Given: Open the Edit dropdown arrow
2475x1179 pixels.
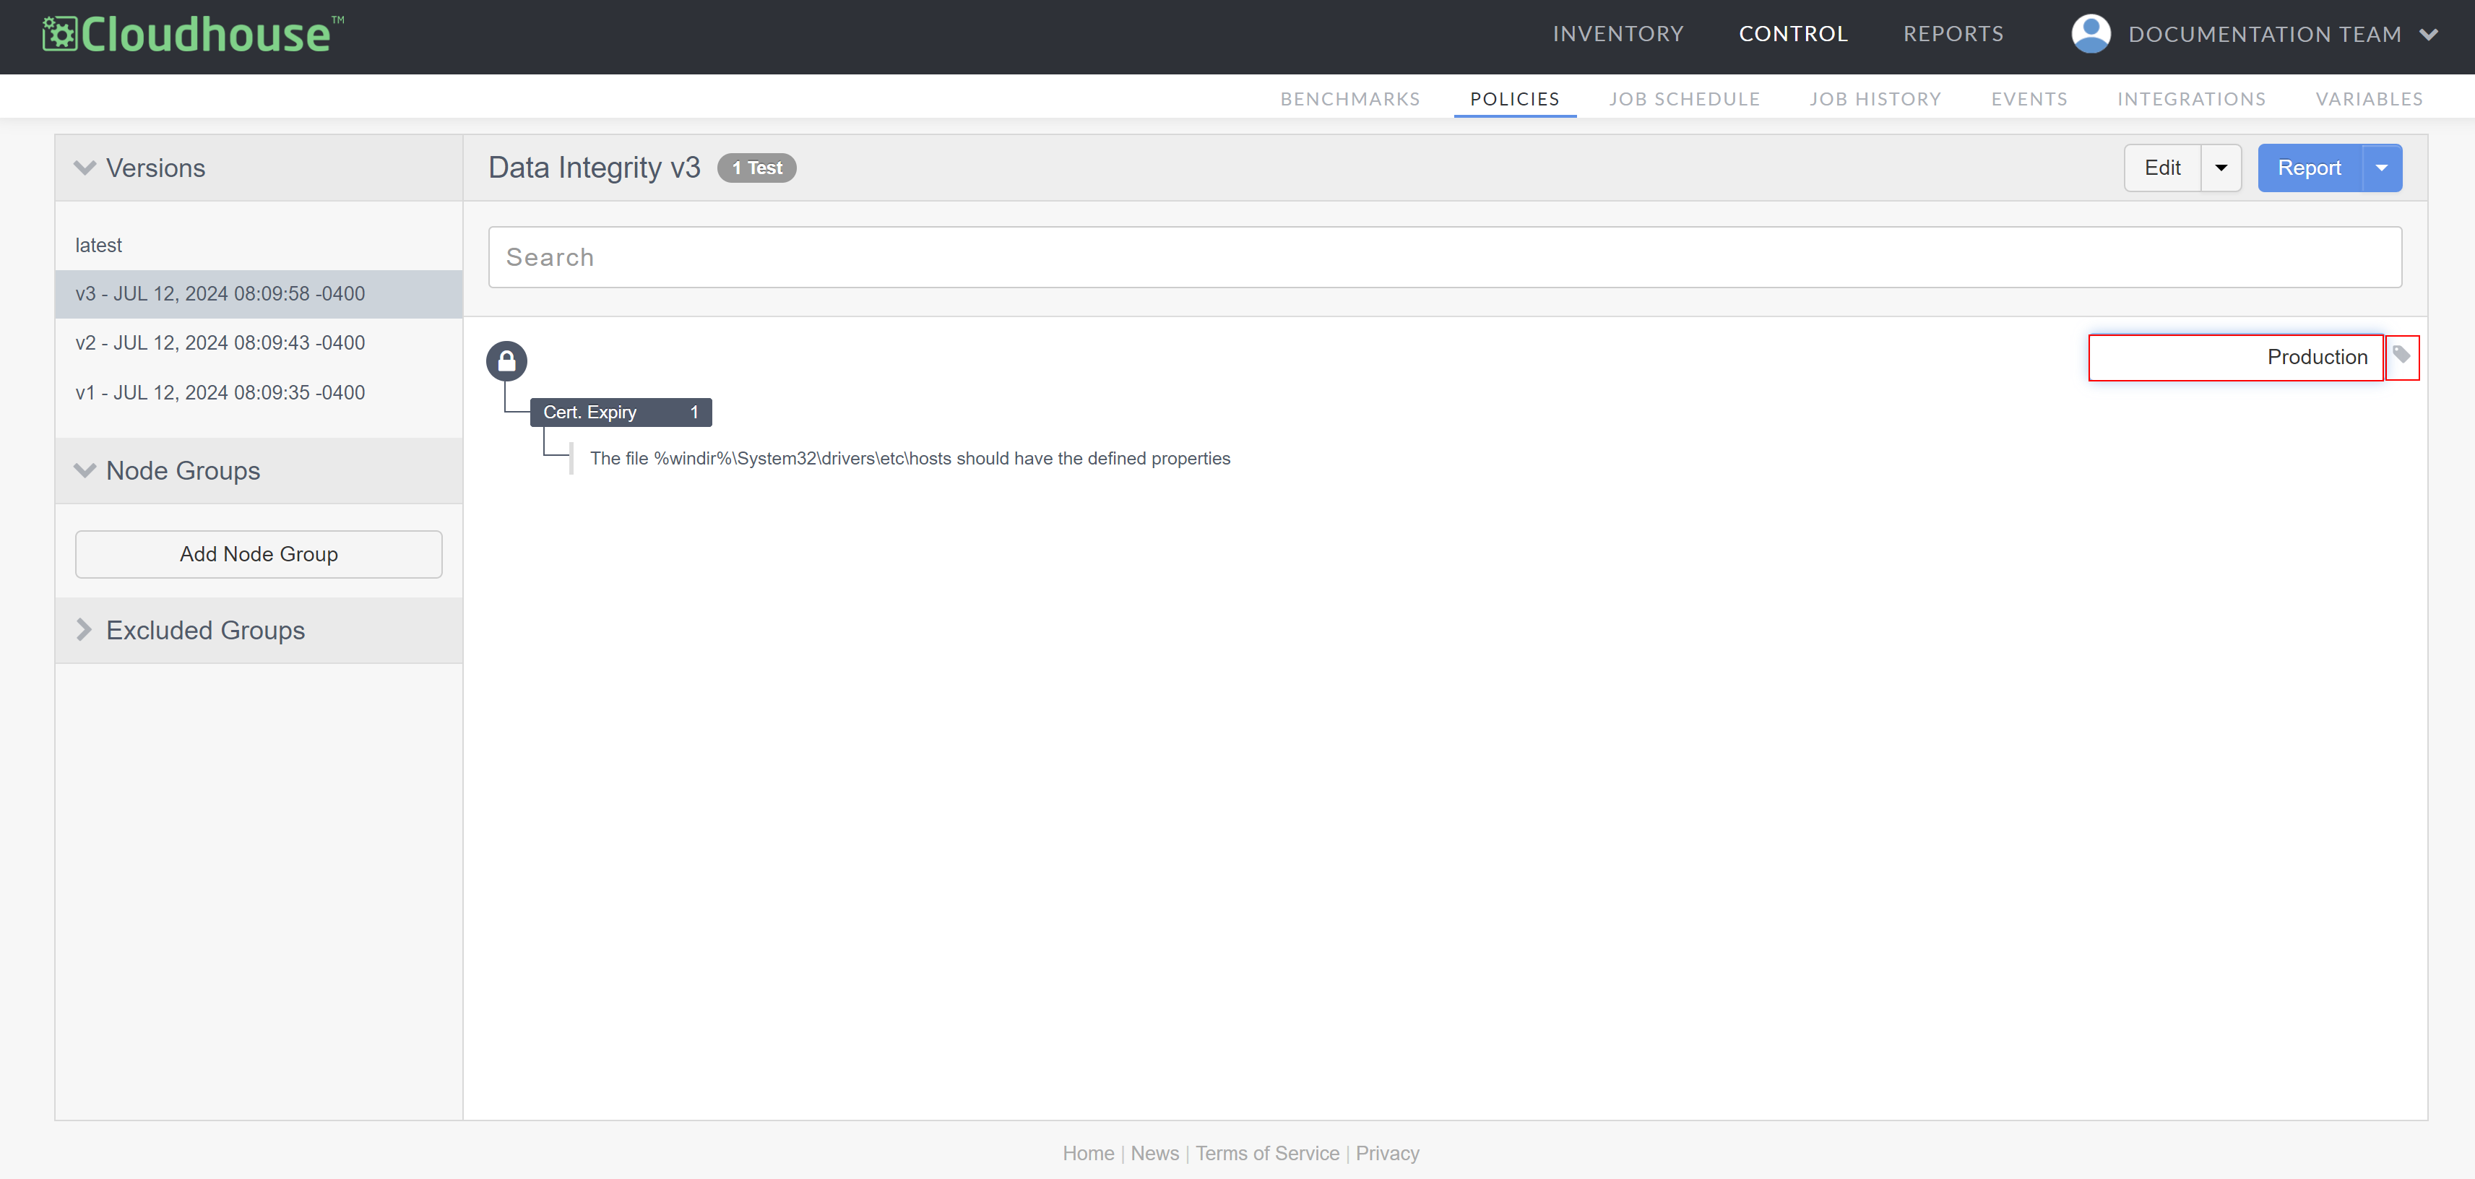Looking at the screenshot, I should (x=2221, y=168).
